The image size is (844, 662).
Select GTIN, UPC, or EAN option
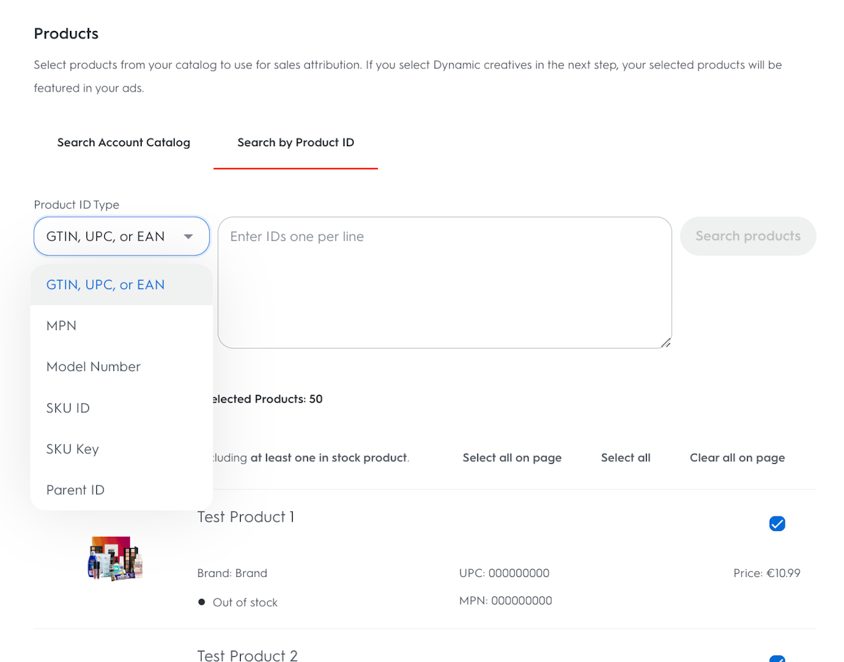point(105,285)
